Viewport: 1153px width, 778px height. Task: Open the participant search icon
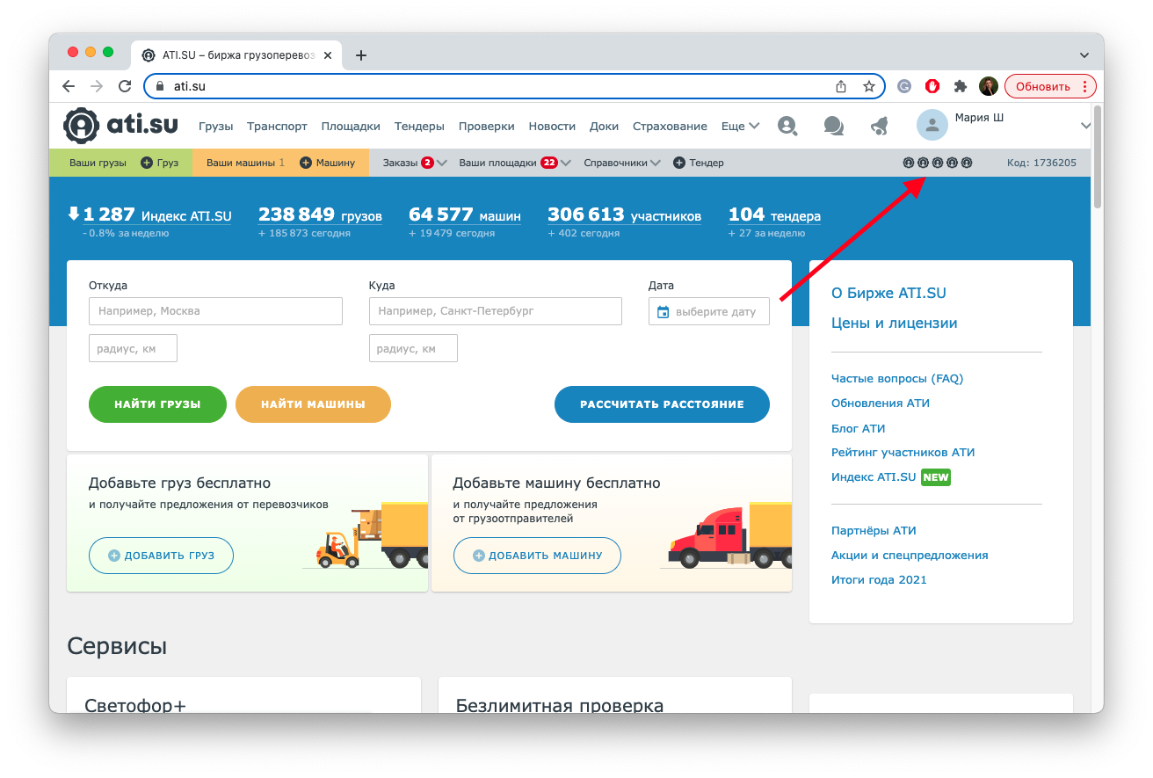tap(787, 126)
